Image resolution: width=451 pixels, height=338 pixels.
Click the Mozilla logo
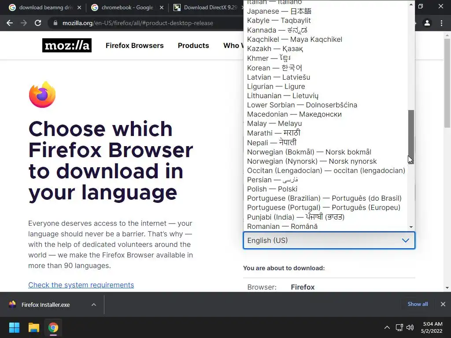(x=67, y=45)
